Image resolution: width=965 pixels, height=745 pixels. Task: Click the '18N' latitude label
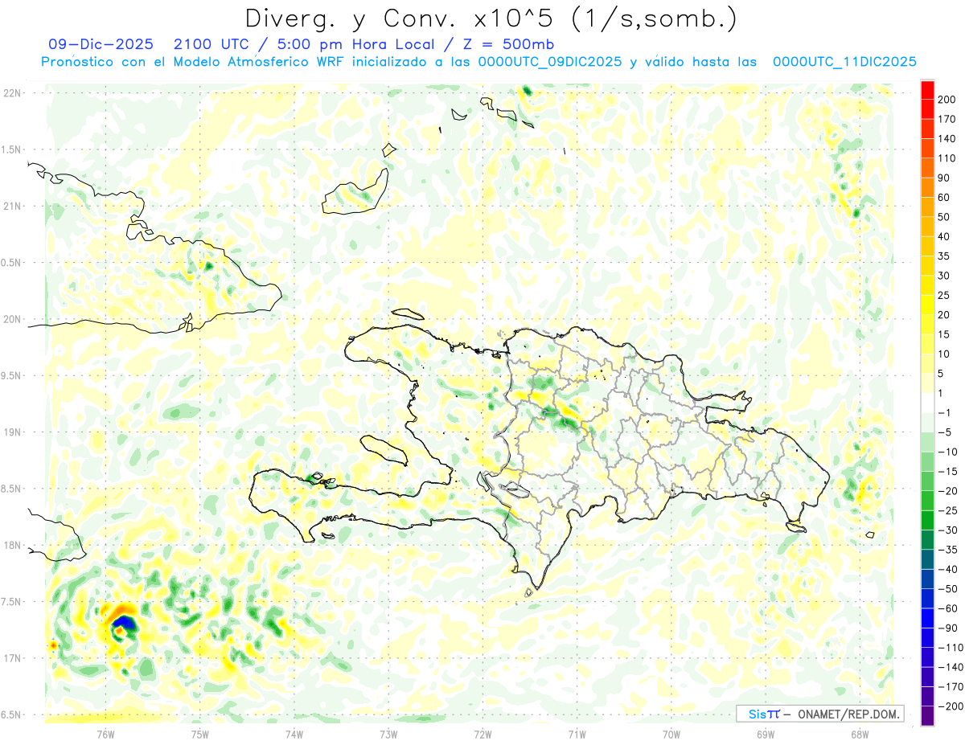tap(12, 545)
